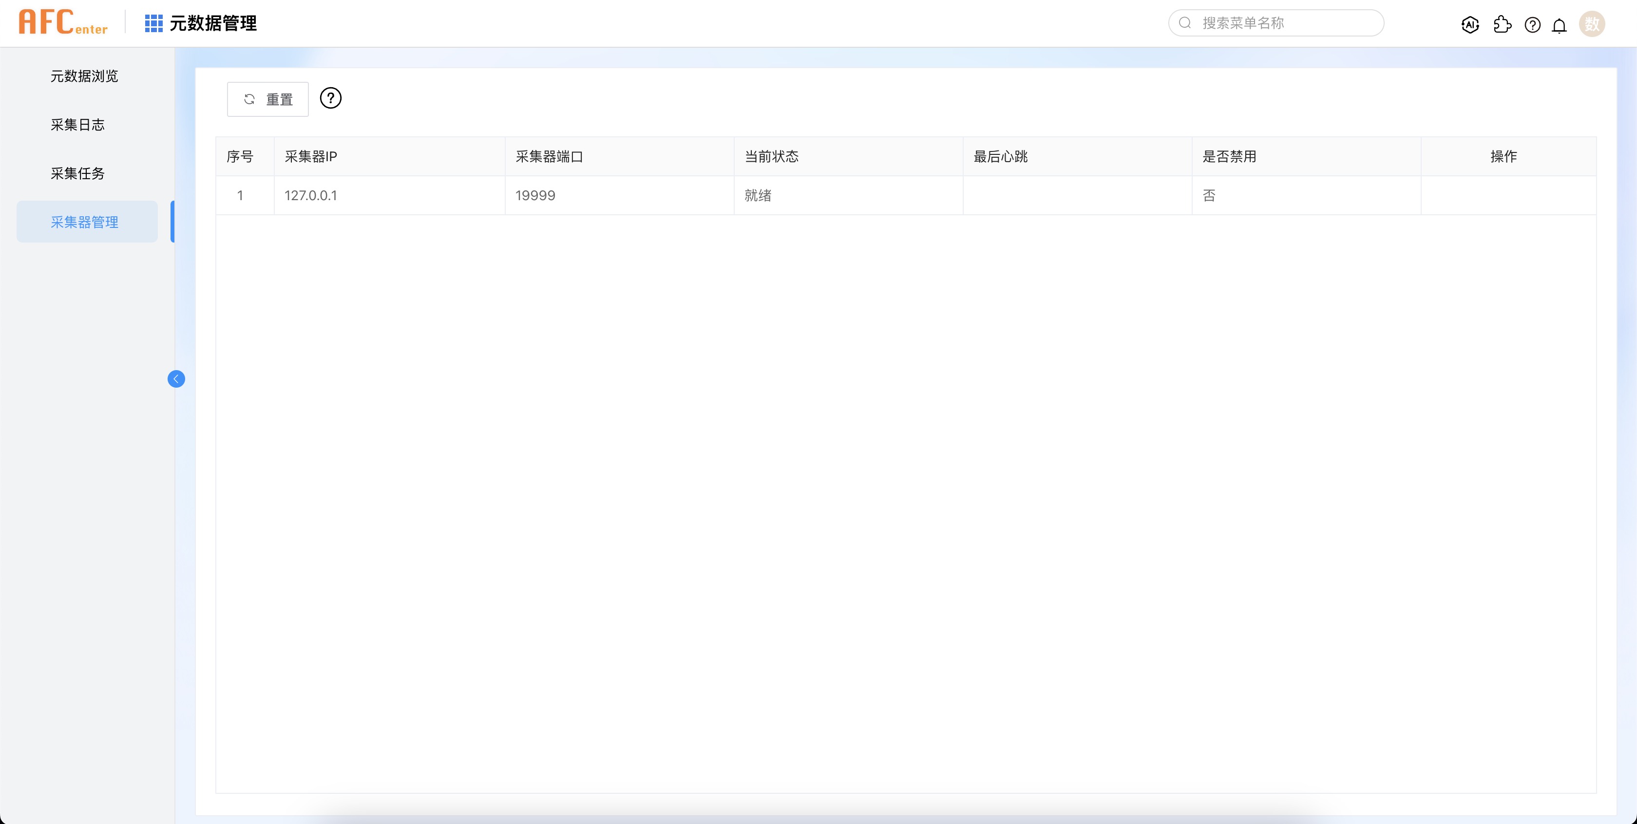Click the 采集器端口 column header

(549, 156)
